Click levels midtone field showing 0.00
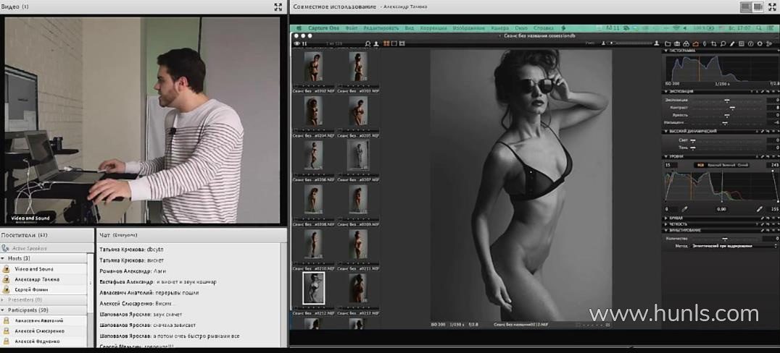Image resolution: width=780 pixels, height=353 pixels. 722,209
